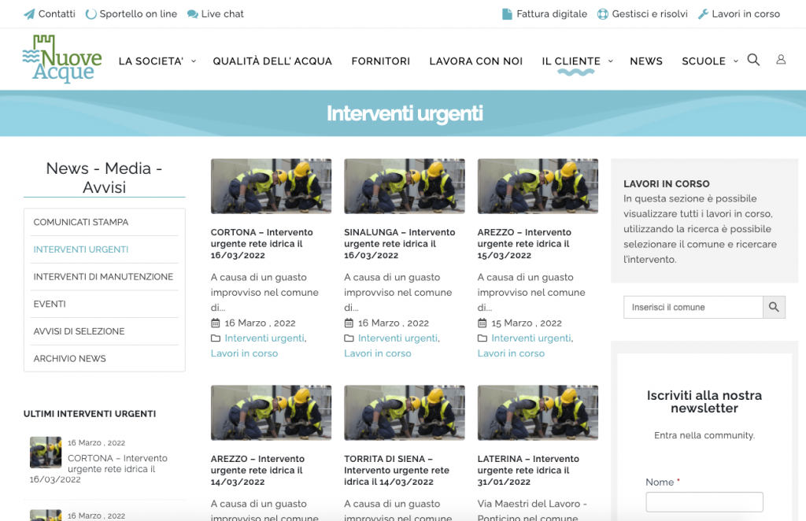Select INTERVENTI DI MANUTENZIONE in the sidebar
This screenshot has width=806, height=521.
click(x=105, y=276)
